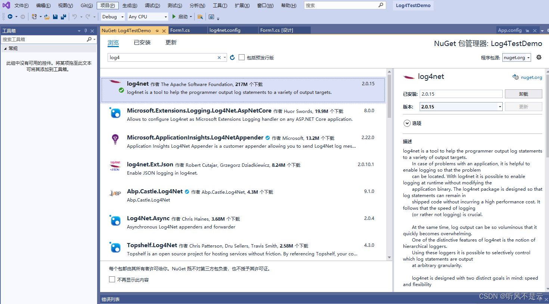Click the Visual Studio logo icon
The height and width of the screenshot is (304, 549).
[6, 5]
